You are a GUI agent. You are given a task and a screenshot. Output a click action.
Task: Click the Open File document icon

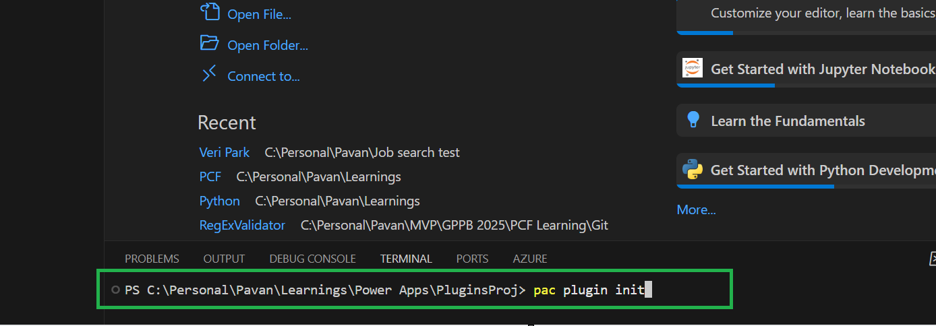(x=210, y=12)
